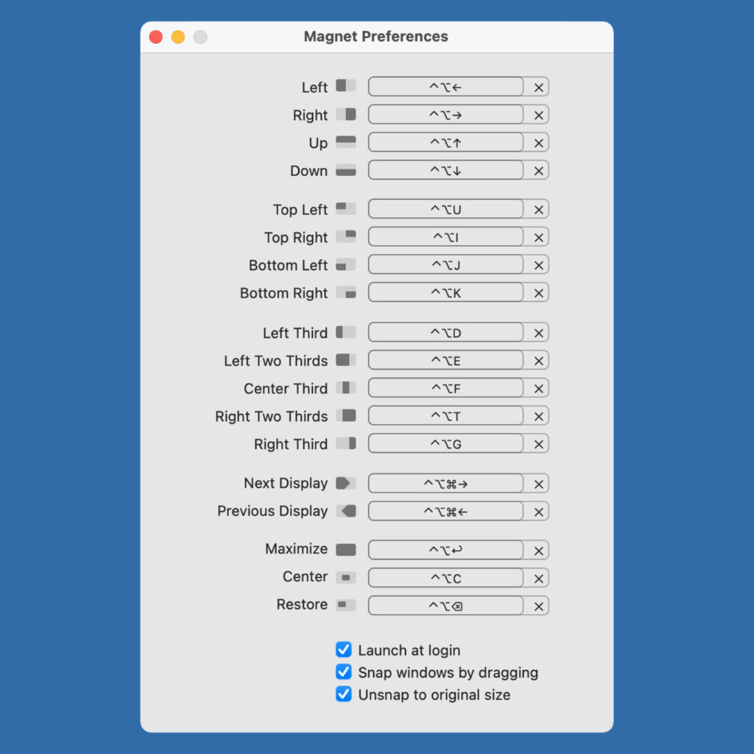754x754 pixels.
Task: Toggle Unsnap to original size
Action: pos(344,694)
